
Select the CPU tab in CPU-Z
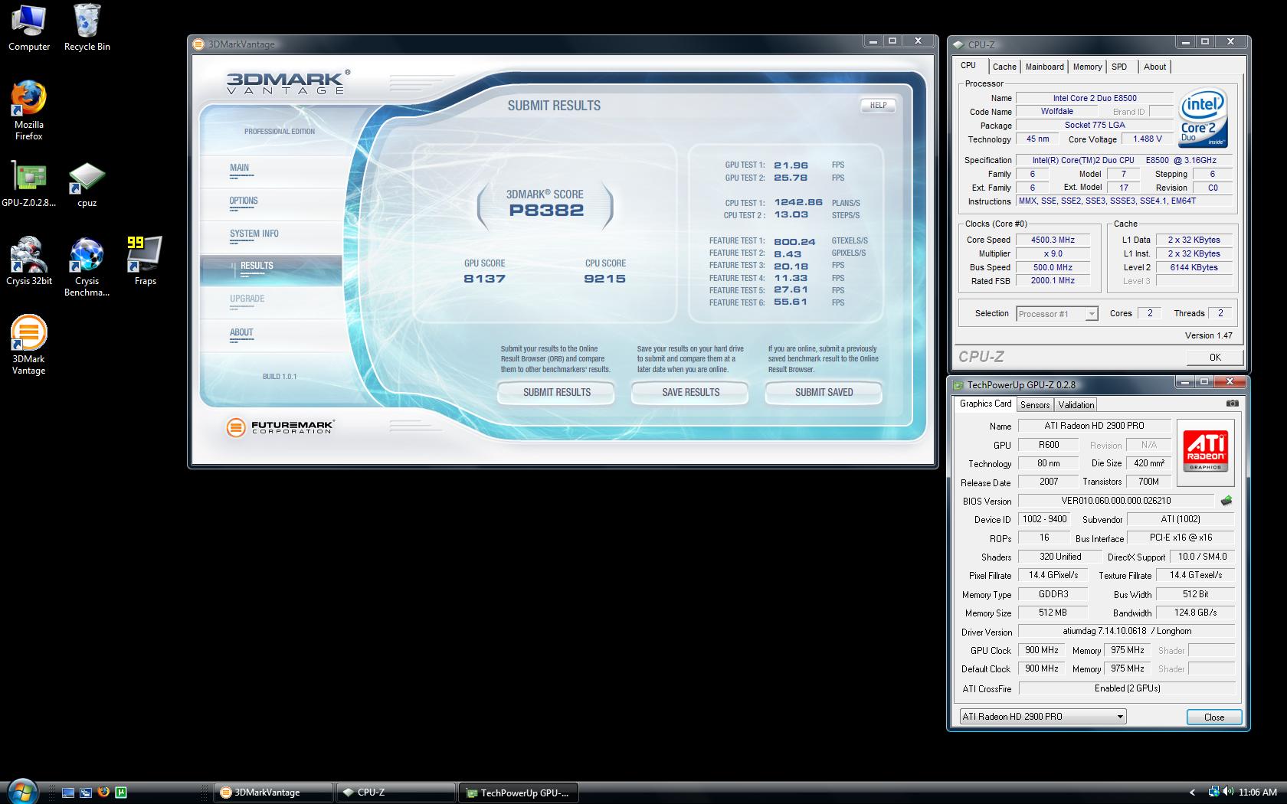pyautogui.click(x=968, y=66)
